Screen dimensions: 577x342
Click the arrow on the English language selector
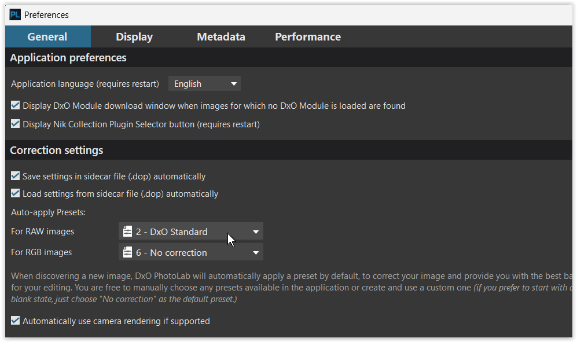(x=234, y=84)
